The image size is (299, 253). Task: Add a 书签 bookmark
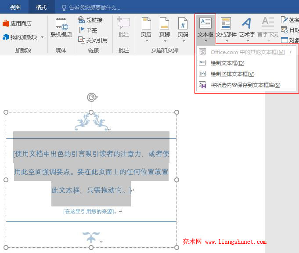tap(88, 30)
